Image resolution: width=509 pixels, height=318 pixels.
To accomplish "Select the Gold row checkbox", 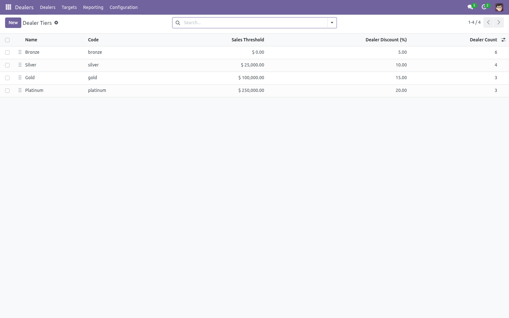I will 7,78.
